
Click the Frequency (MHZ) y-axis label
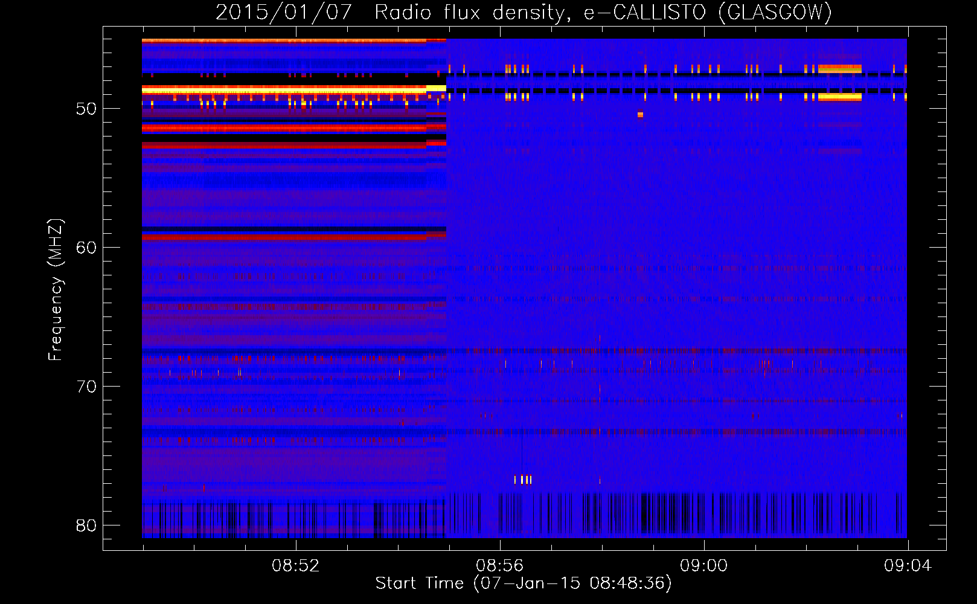point(56,290)
